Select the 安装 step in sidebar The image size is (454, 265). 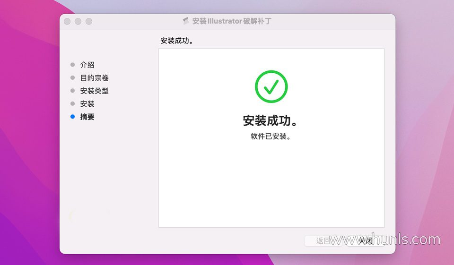point(87,104)
